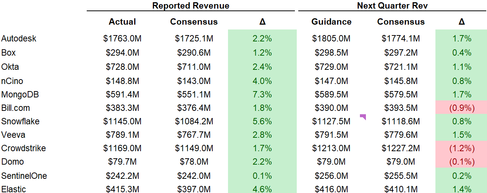Viewport: 487px width, 193px height.
Task: Click Veeva reported delta 2.8%
Action: tap(262, 135)
